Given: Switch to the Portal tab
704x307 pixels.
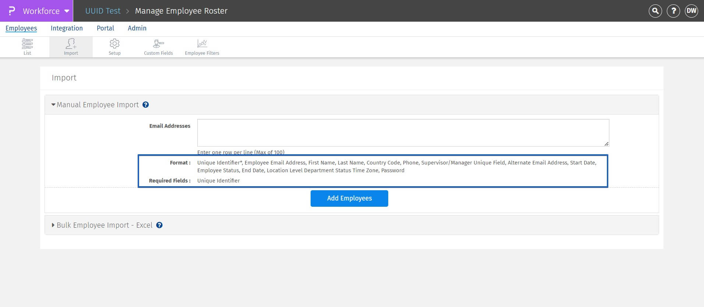Looking at the screenshot, I should point(105,28).
